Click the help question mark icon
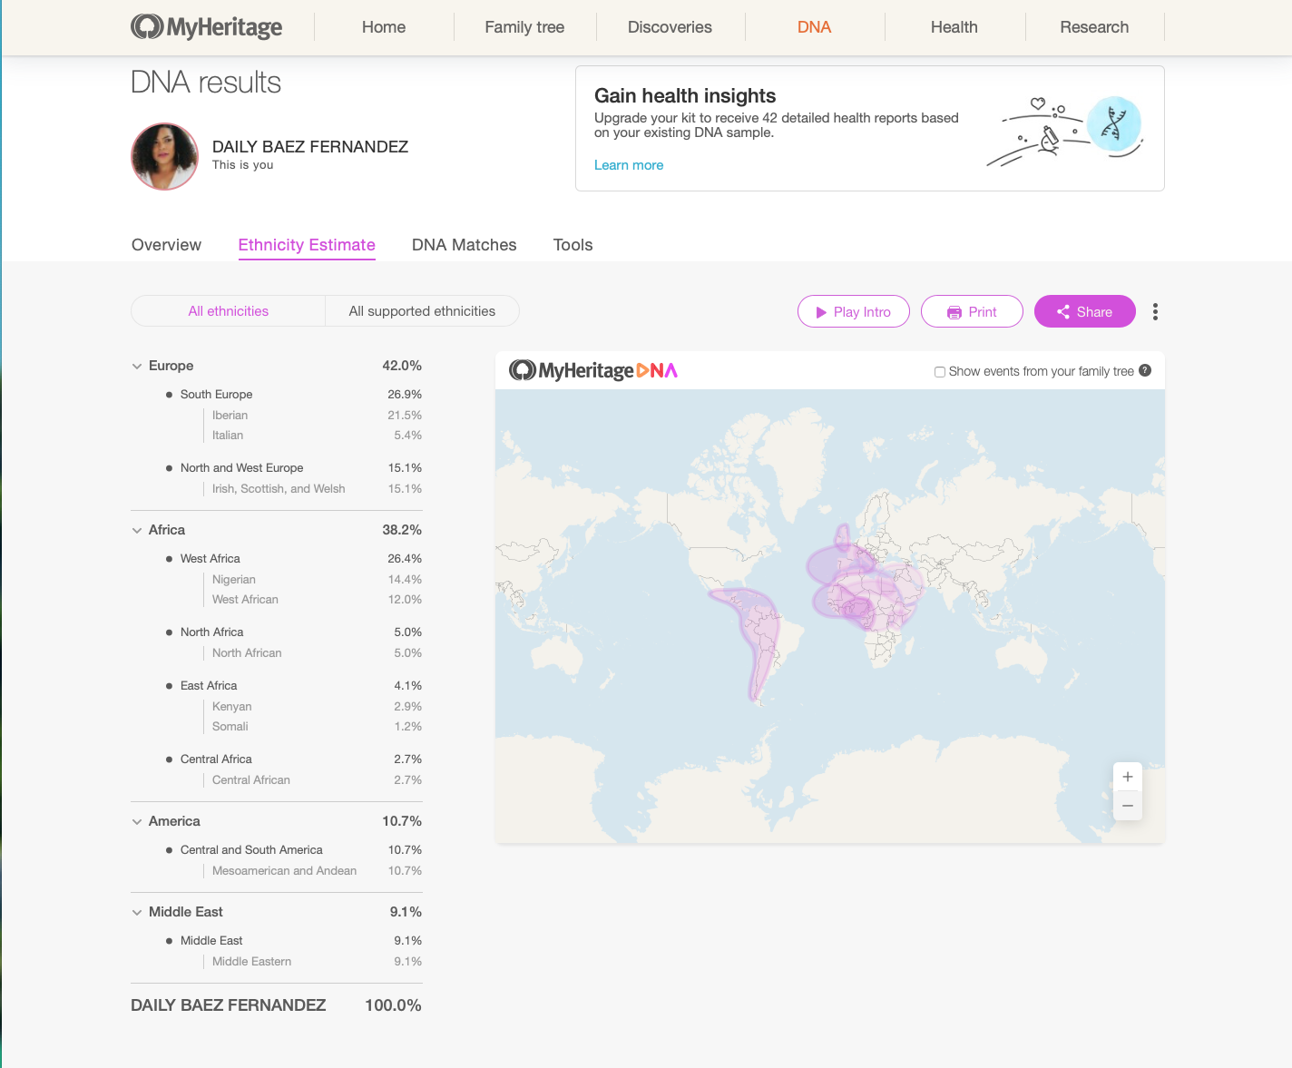Viewport: 1292px width, 1068px height. 1145,370
